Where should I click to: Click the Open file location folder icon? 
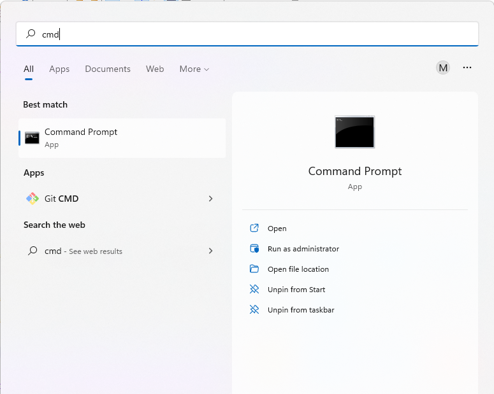254,269
